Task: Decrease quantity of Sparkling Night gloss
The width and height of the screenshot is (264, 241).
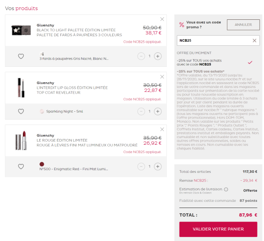Action: coord(141,111)
